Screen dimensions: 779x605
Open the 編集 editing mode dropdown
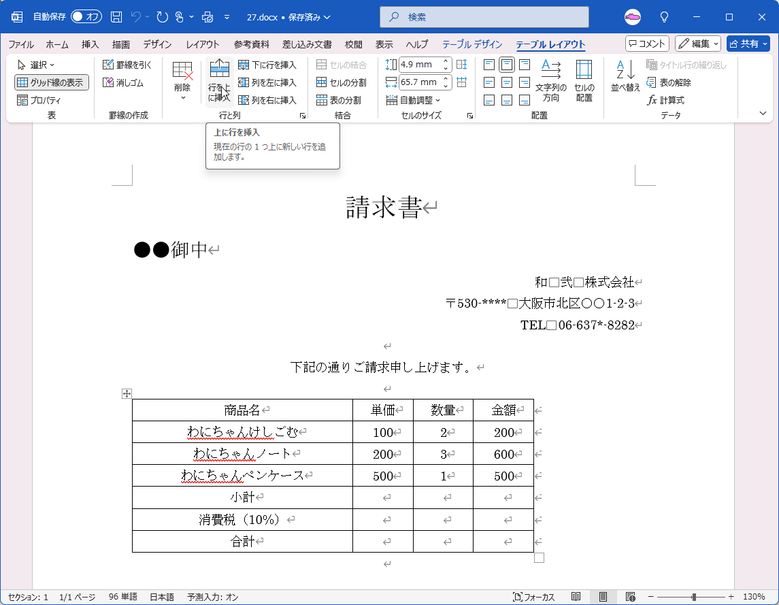(x=698, y=43)
